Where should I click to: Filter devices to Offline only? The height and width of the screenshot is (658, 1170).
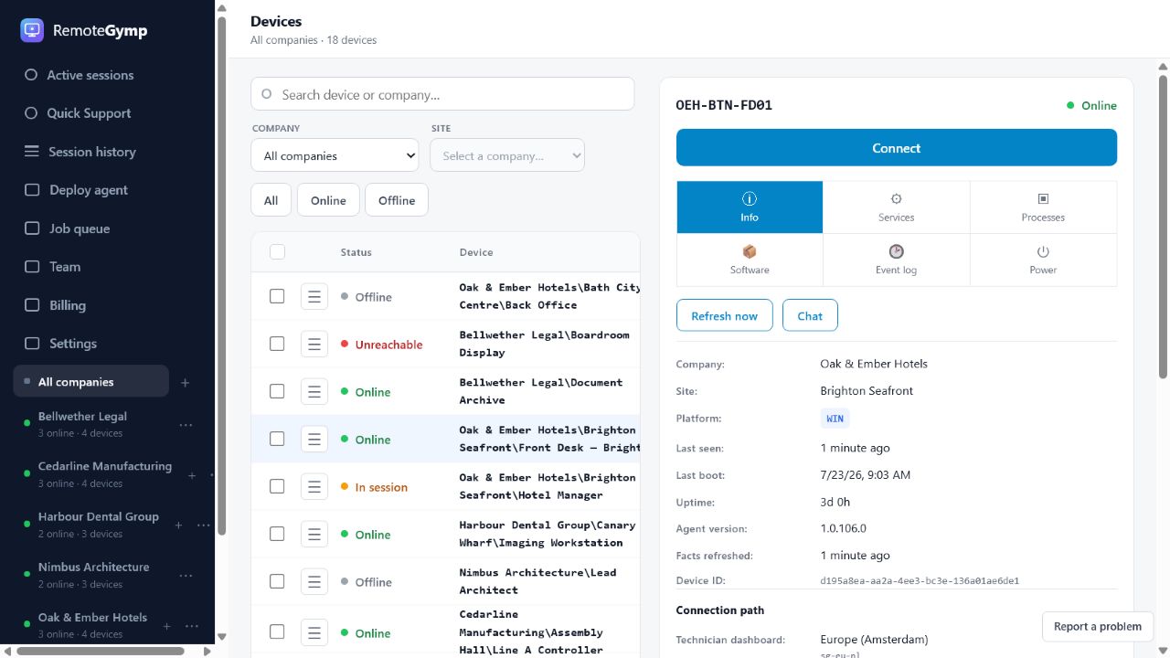click(397, 200)
